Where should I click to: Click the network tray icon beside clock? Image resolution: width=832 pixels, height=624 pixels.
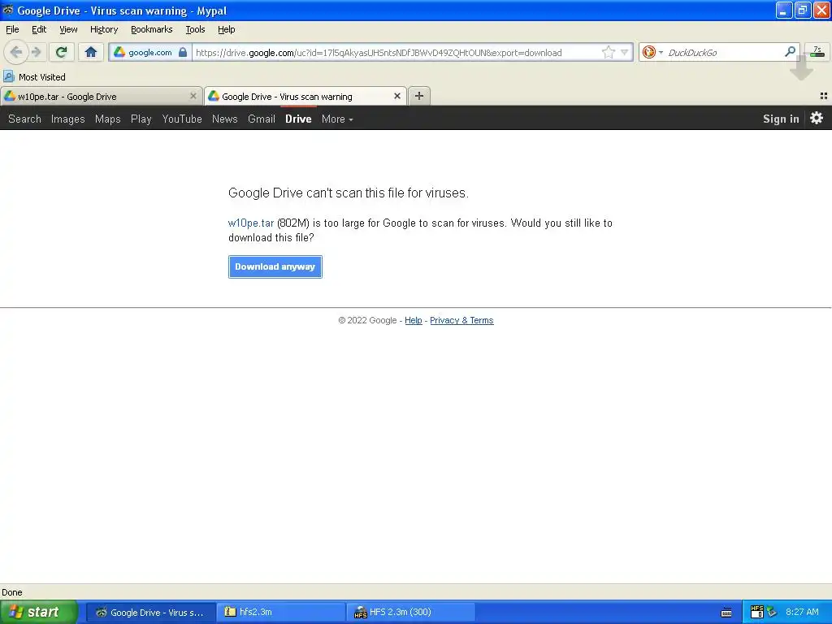(x=772, y=613)
